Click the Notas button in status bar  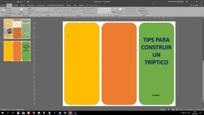tap(162, 109)
